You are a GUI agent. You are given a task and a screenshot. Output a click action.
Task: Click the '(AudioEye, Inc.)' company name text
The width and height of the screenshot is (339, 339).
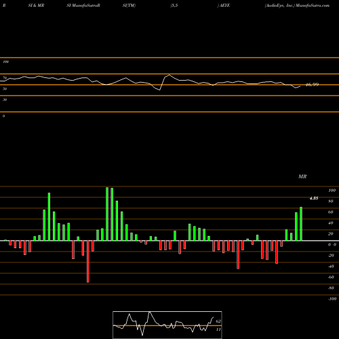click(x=280, y=5)
